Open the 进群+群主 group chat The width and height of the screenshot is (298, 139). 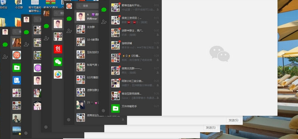tap(135, 33)
